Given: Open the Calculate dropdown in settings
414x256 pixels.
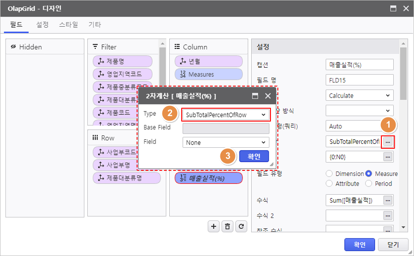Looking at the screenshot, I should click(359, 96).
